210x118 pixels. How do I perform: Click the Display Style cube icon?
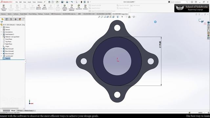click(118, 17)
